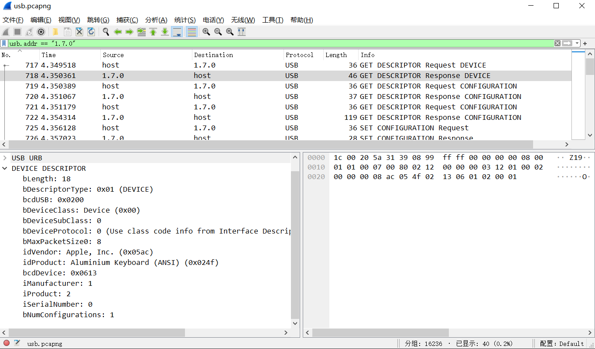Select the idProduct Aluminium Keyboard field
Image resolution: width=595 pixels, height=349 pixels.
point(120,262)
